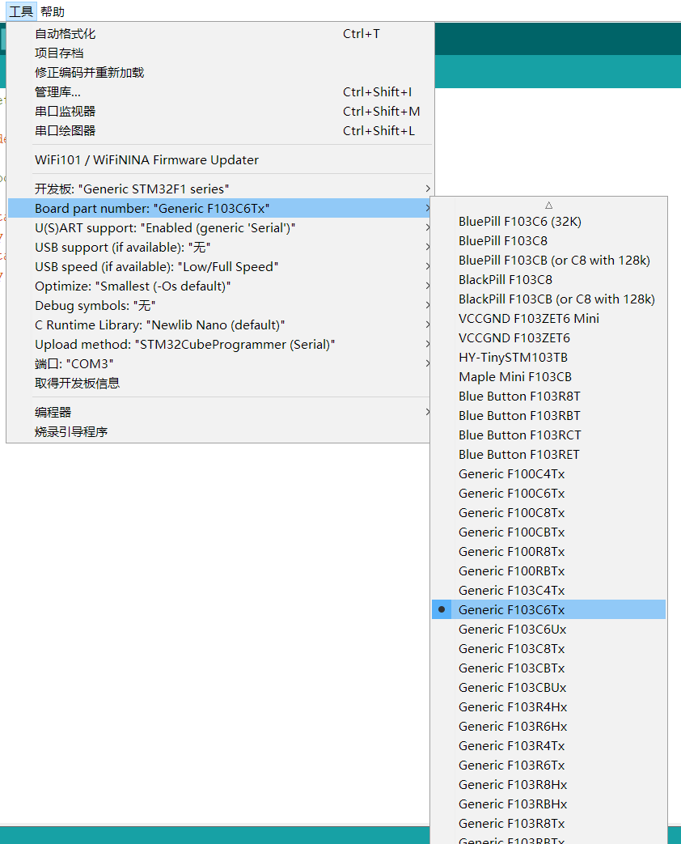Click the scroll-up arrow atop the board list

click(549, 205)
